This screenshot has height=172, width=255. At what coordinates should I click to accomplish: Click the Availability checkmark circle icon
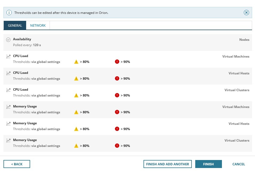(x=8, y=40)
